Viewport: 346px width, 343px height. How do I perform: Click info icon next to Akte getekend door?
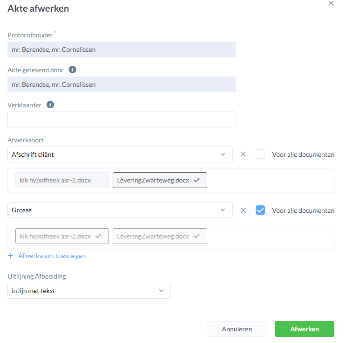coord(72,70)
